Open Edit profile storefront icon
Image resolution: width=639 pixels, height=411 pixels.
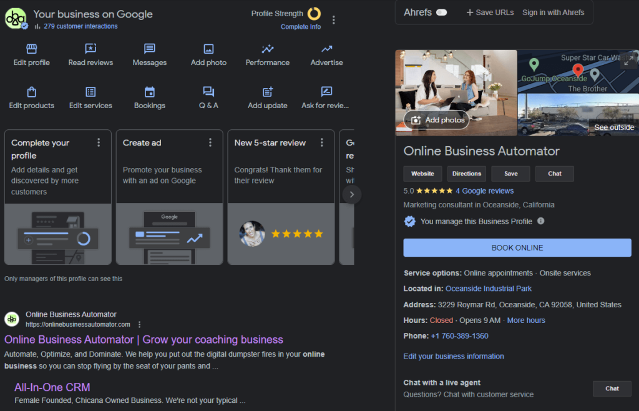tap(31, 49)
